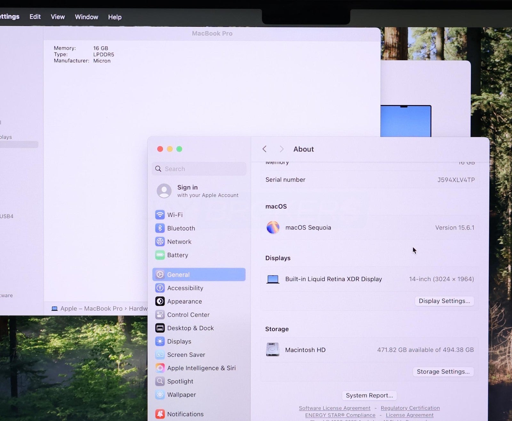Viewport: 512px width, 421px height.
Task: Open Bluetooth settings pane
Action: [181, 228]
